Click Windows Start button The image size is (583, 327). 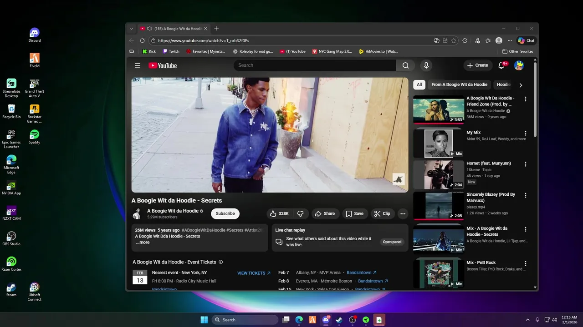click(x=204, y=320)
